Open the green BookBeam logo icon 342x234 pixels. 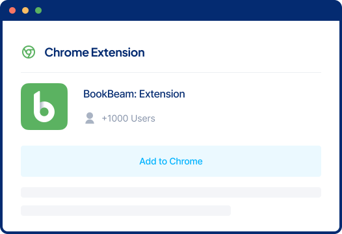click(44, 107)
